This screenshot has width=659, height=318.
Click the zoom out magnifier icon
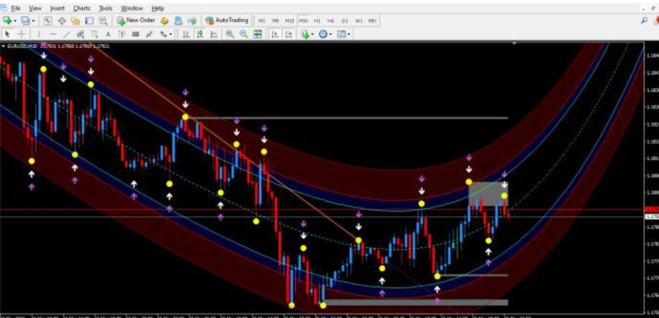tap(244, 34)
